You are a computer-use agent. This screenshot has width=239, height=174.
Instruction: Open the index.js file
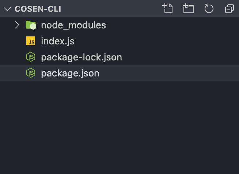point(58,41)
